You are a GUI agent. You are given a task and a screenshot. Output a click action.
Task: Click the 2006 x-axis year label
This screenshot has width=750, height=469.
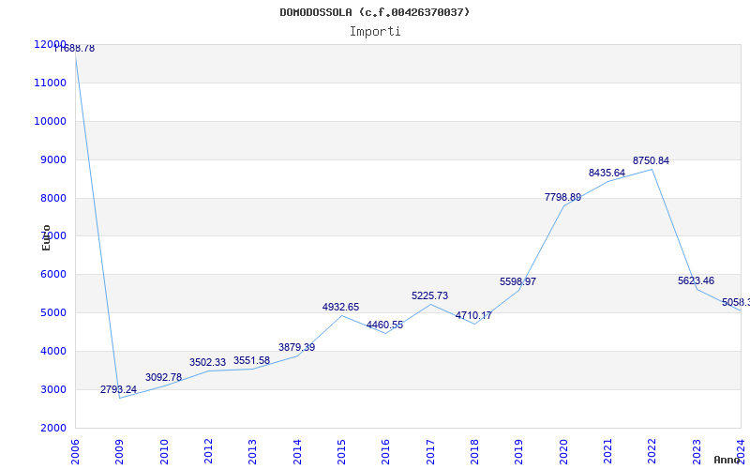point(75,452)
